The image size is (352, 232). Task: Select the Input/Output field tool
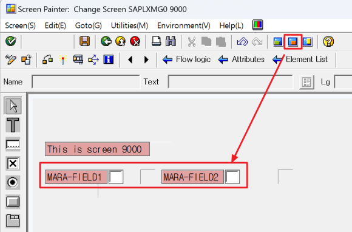pyautogui.click(x=13, y=144)
